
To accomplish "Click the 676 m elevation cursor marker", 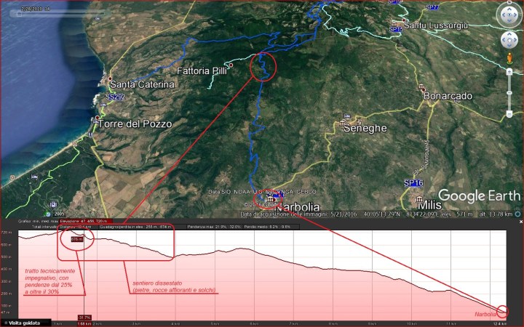I will (x=75, y=238).
